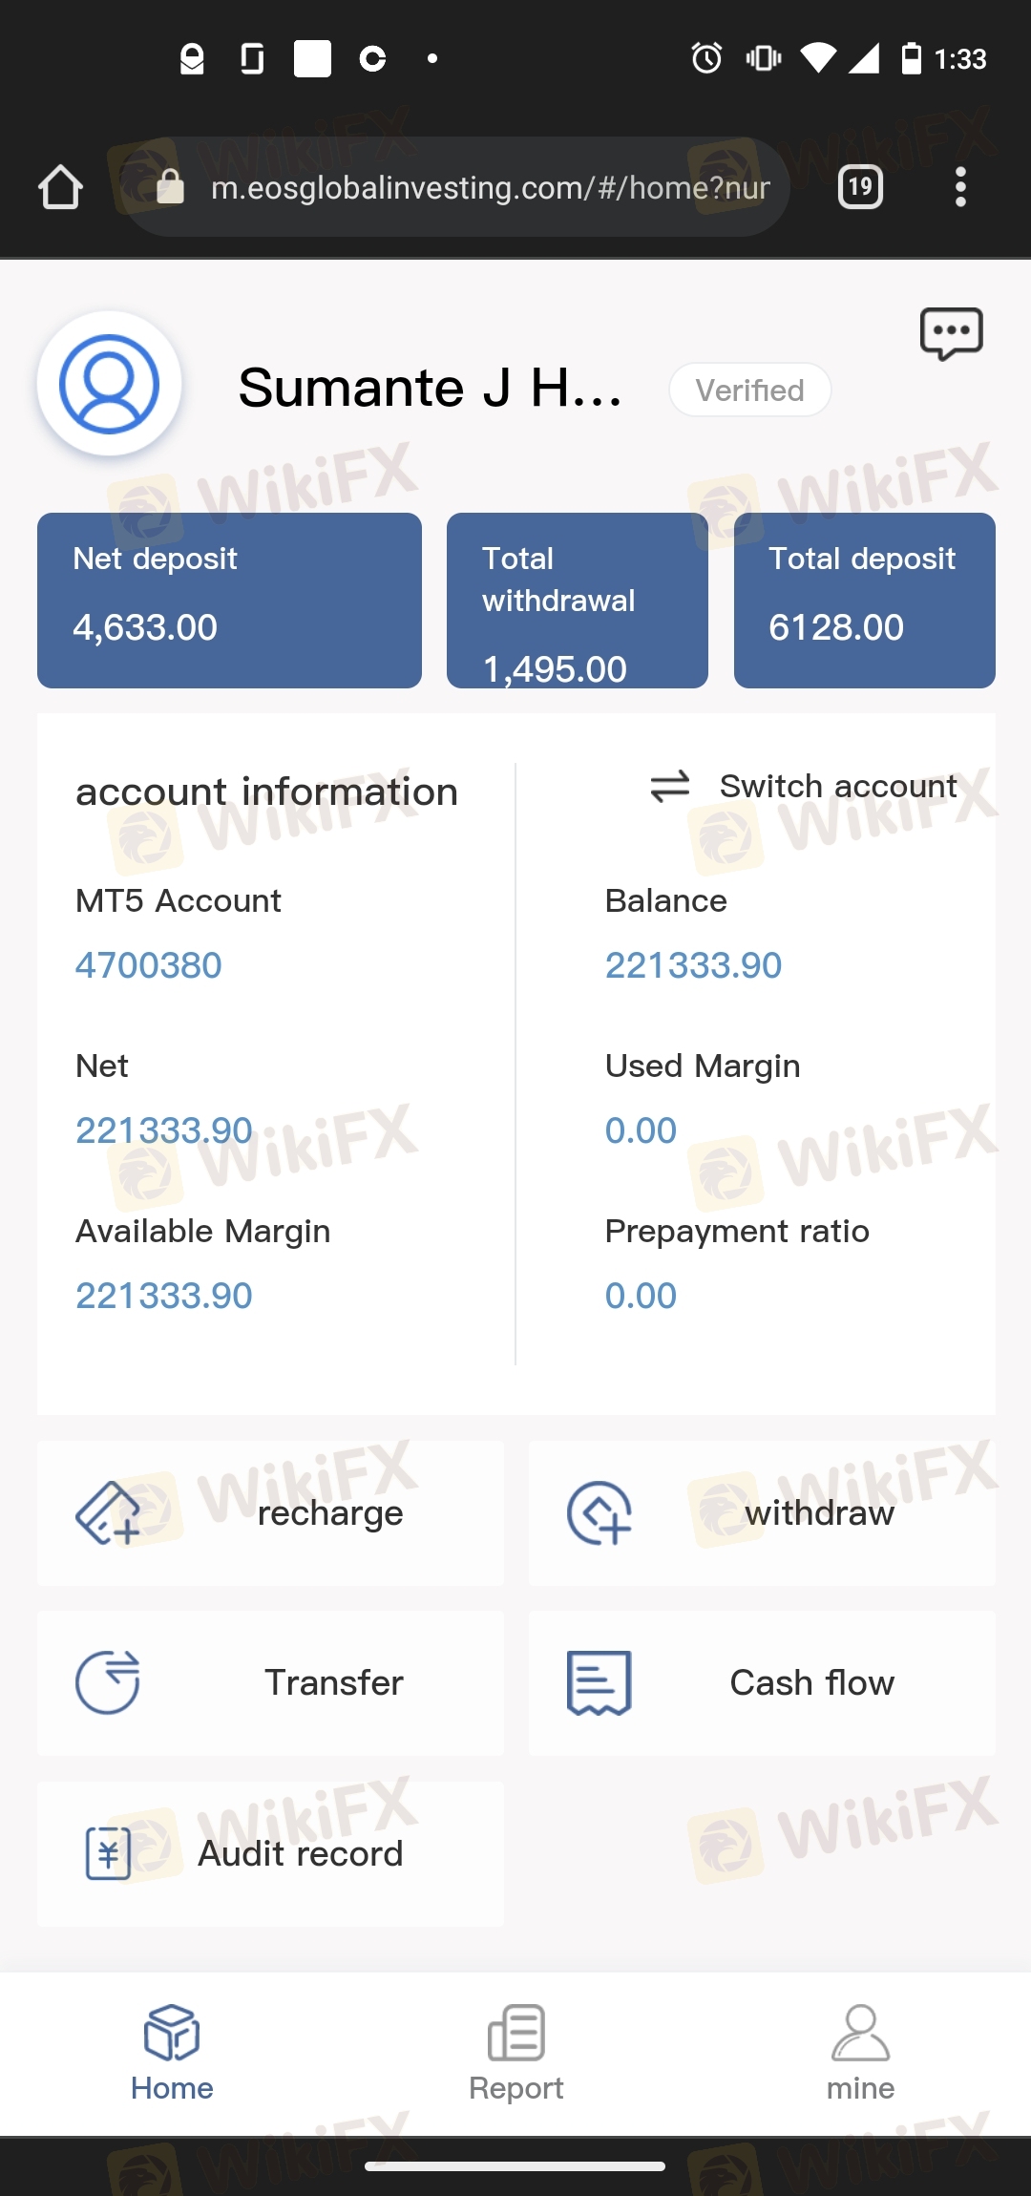Open the Total deposit card
Viewport: 1031px width, 2196px height.
click(864, 601)
